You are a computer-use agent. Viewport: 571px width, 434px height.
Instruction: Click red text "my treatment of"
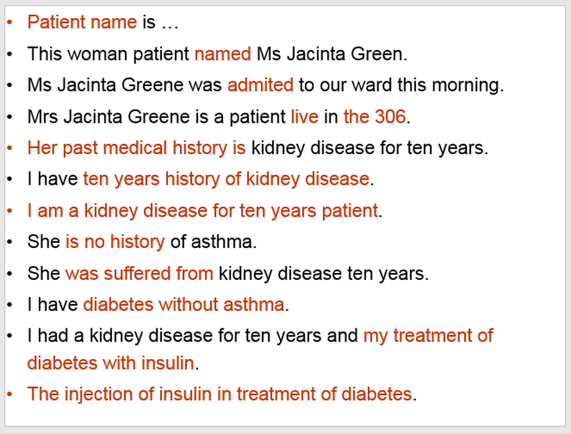pyautogui.click(x=428, y=335)
